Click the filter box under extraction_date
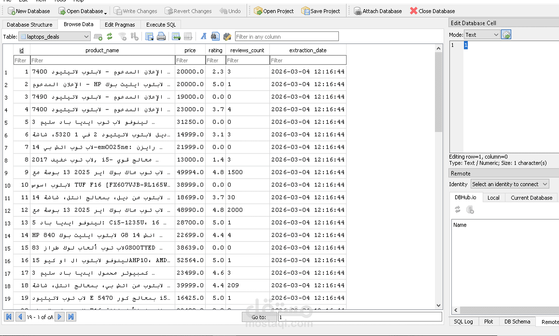The image size is (559, 336). (308, 60)
